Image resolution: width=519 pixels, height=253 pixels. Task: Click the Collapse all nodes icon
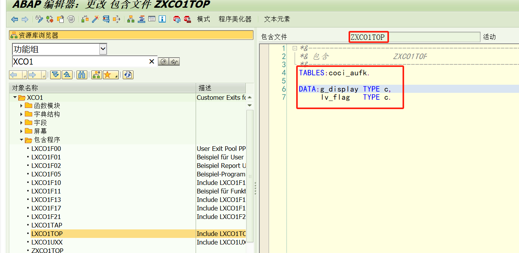pos(67,75)
